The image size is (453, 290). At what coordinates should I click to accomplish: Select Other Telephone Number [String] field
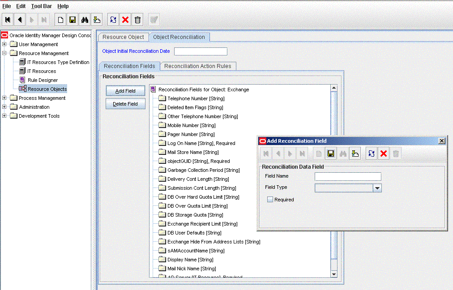[202, 116]
